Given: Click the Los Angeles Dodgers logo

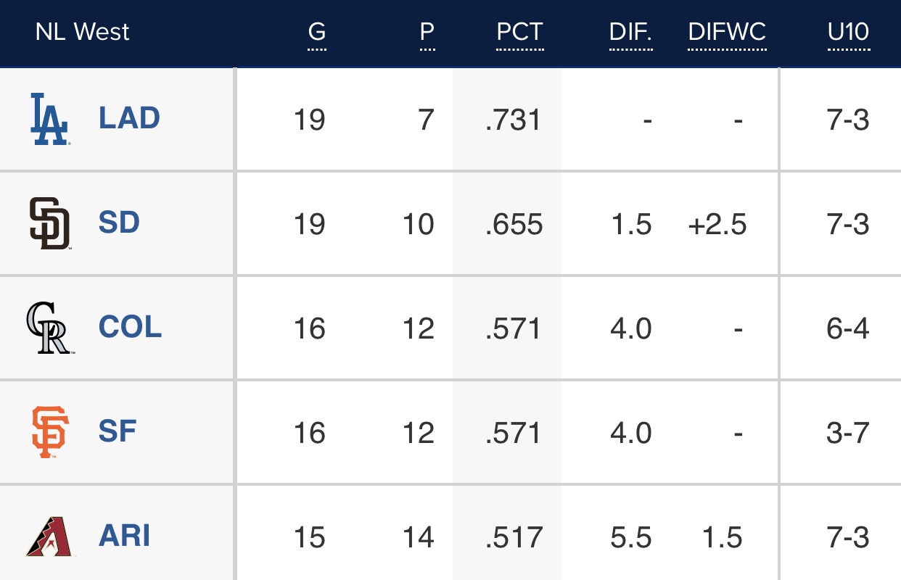Looking at the screenshot, I should point(49,120).
